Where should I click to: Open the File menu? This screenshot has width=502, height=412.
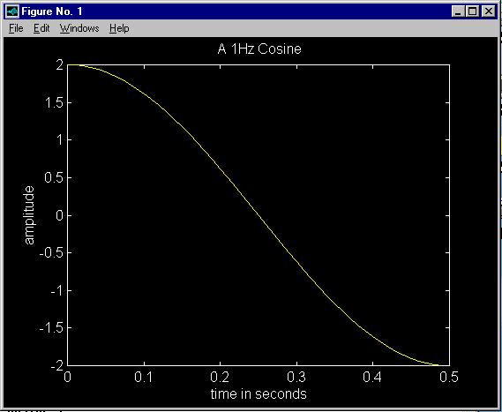point(16,28)
